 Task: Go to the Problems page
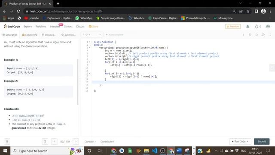(x=41, y=26)
